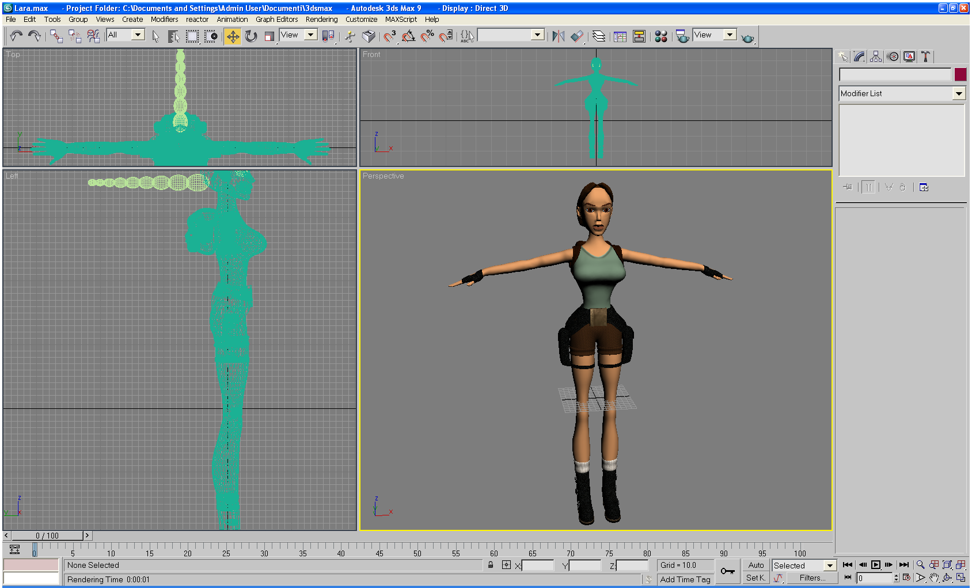Viewport: 972px width, 588px height.
Task: Open the Modifiers menu
Action: pos(165,19)
